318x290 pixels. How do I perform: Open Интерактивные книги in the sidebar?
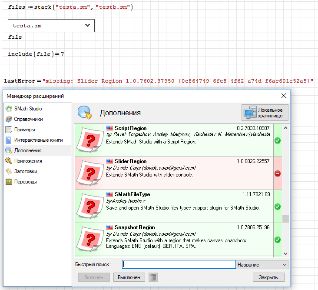(38, 140)
